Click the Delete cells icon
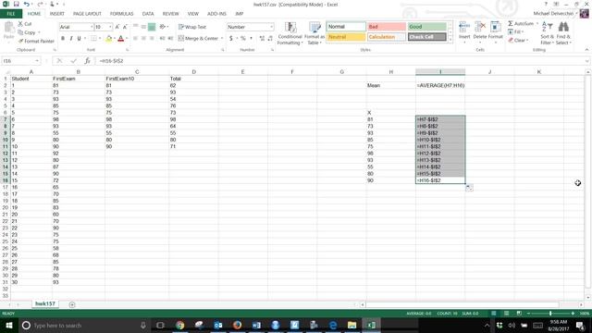592x333 pixels. [480, 27]
